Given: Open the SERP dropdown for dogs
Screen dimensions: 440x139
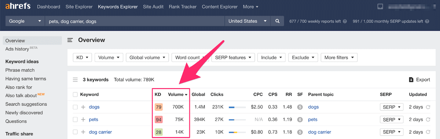Looking at the screenshot, I should point(392,107).
